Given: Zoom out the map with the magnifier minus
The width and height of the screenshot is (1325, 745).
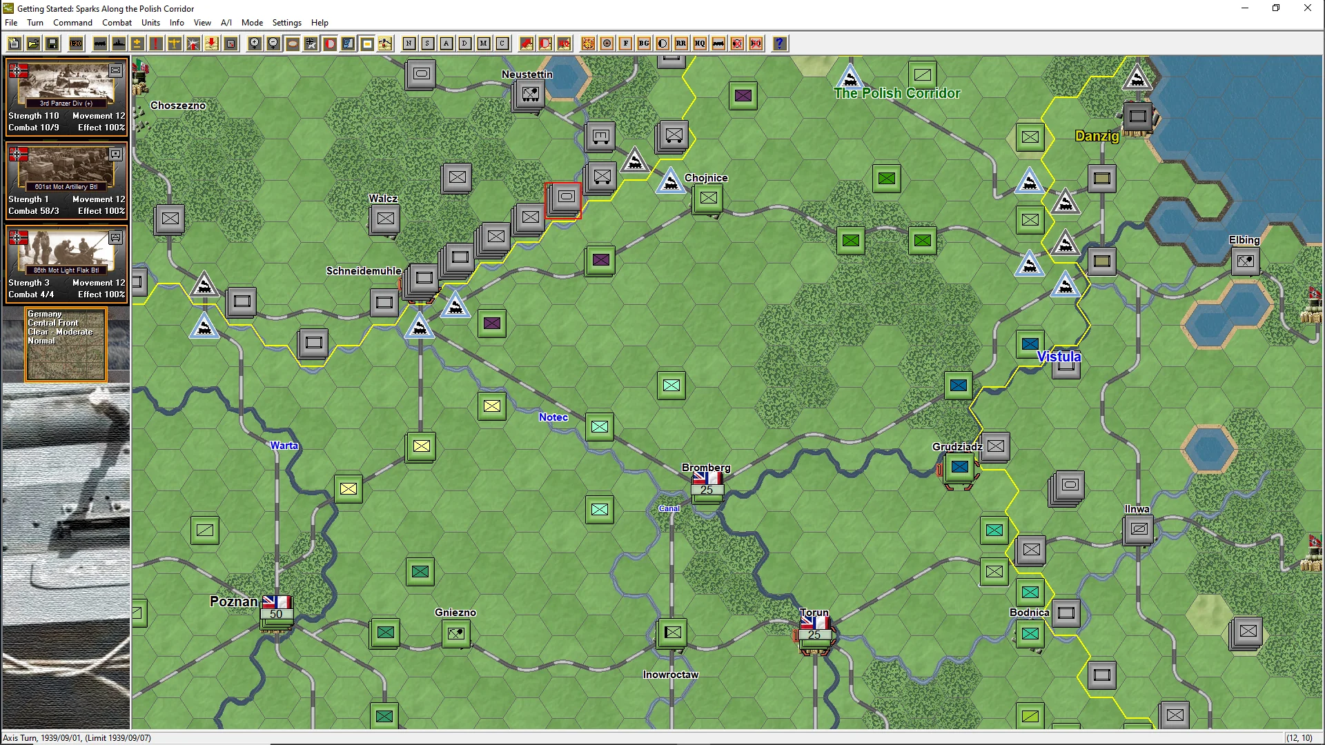Looking at the screenshot, I should click(x=273, y=43).
